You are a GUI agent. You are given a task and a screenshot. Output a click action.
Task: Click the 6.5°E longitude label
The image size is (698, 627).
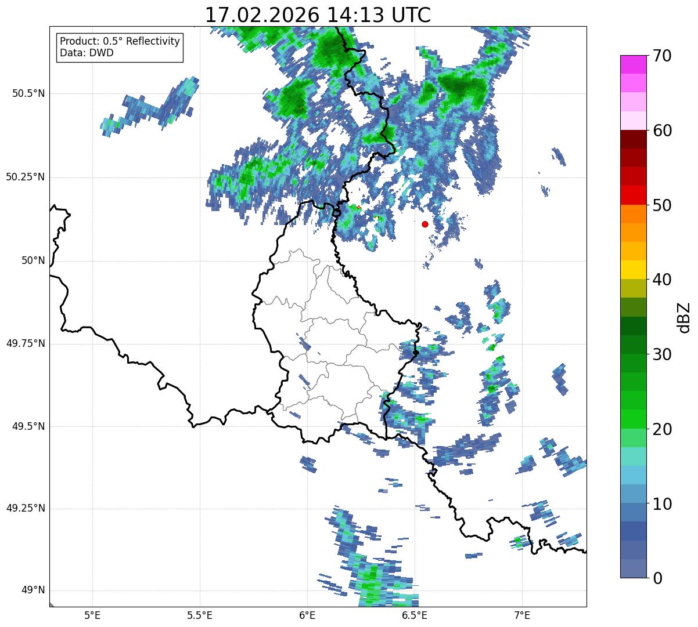click(415, 615)
